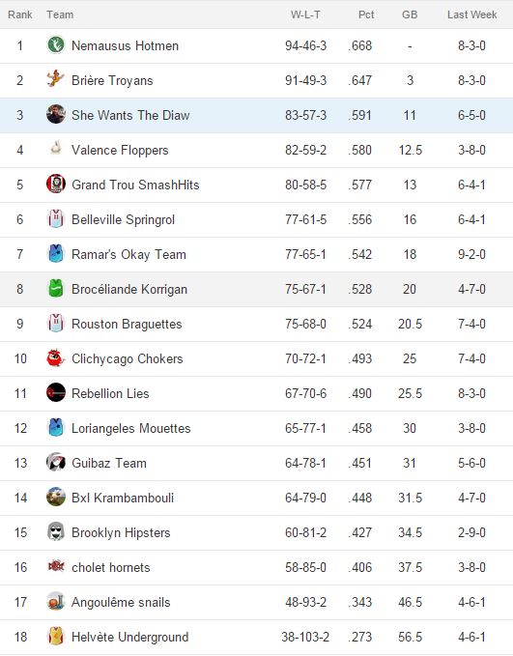This screenshot has width=513, height=656.
Task: Sort by the W-L-T column header
Action: pos(305,14)
